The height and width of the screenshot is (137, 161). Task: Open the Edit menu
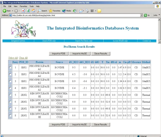click(x=10, y=6)
